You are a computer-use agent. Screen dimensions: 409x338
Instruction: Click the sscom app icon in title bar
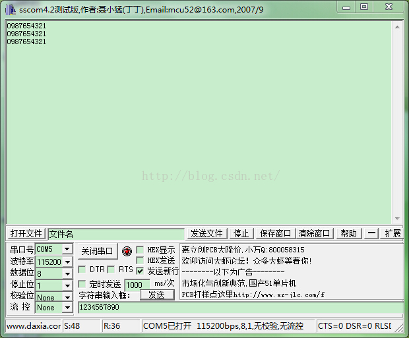click(11, 10)
